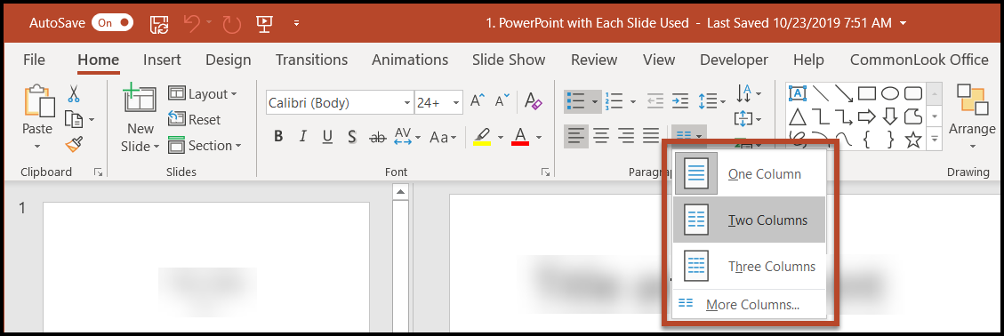Toggle Italic formatting
Screen dimensions: 1004x336
coord(303,136)
